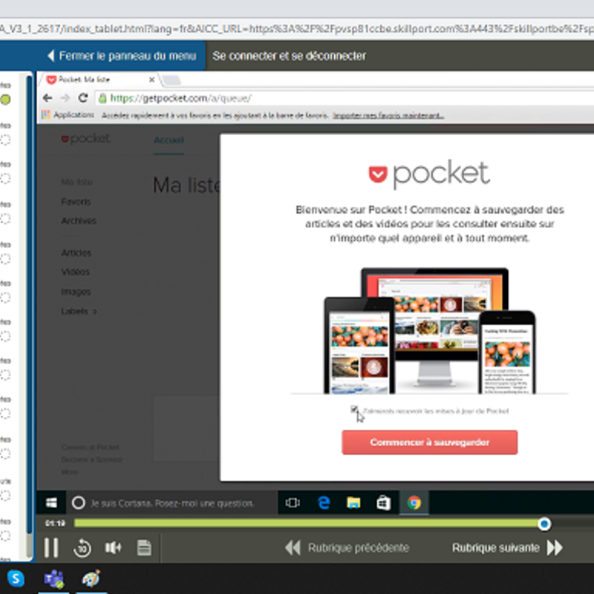Click the devices illustration in Pocket dialog
594x594 pixels.
tap(430, 330)
